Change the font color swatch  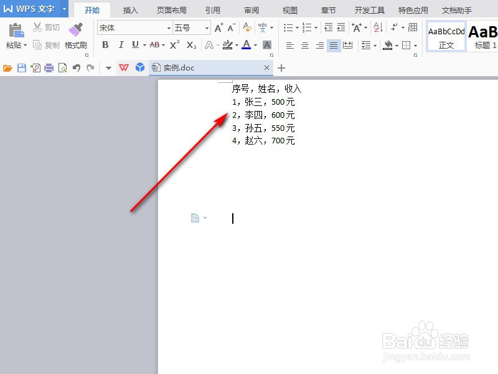tap(247, 45)
